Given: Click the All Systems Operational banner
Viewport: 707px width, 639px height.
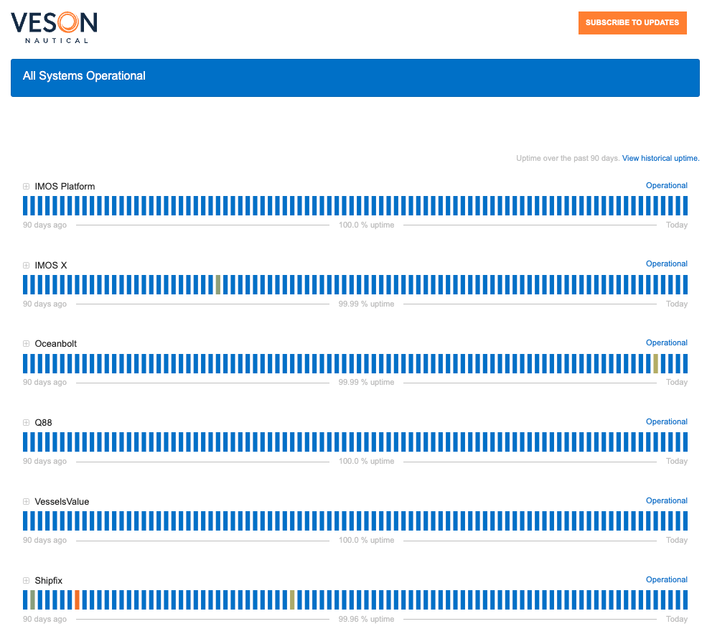Looking at the screenshot, I should tap(355, 77).
